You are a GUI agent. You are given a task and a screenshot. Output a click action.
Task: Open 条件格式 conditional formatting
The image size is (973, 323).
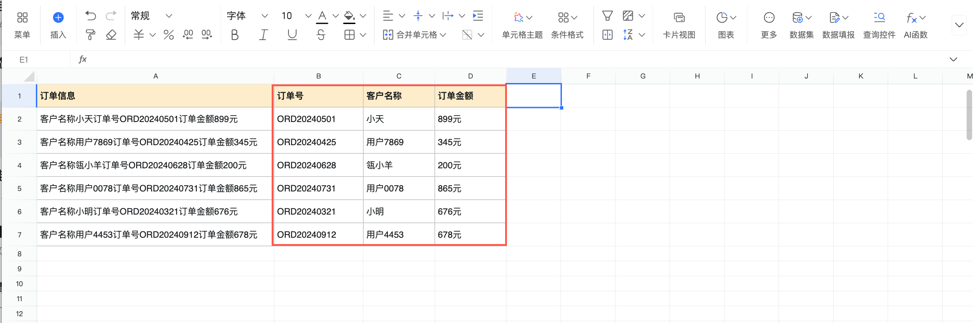567,25
